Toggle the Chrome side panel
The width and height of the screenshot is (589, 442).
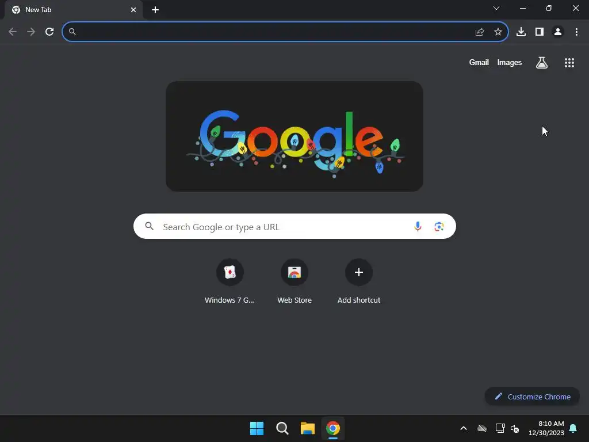(540, 32)
